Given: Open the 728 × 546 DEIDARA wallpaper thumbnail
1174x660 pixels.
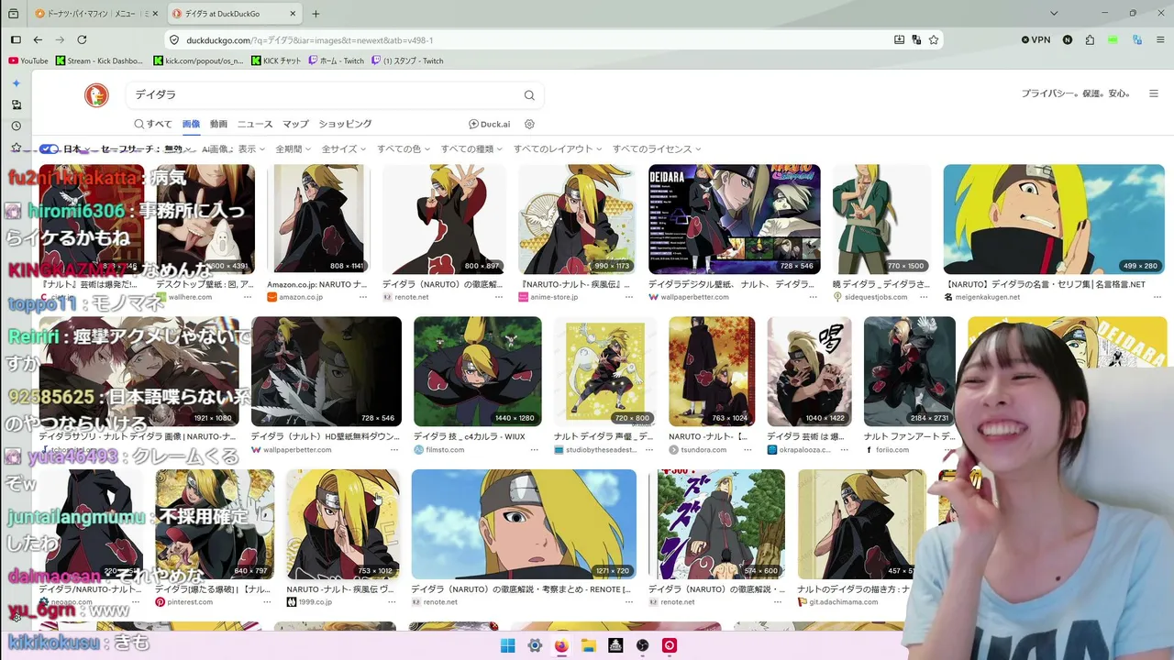Looking at the screenshot, I should pyautogui.click(x=735, y=219).
